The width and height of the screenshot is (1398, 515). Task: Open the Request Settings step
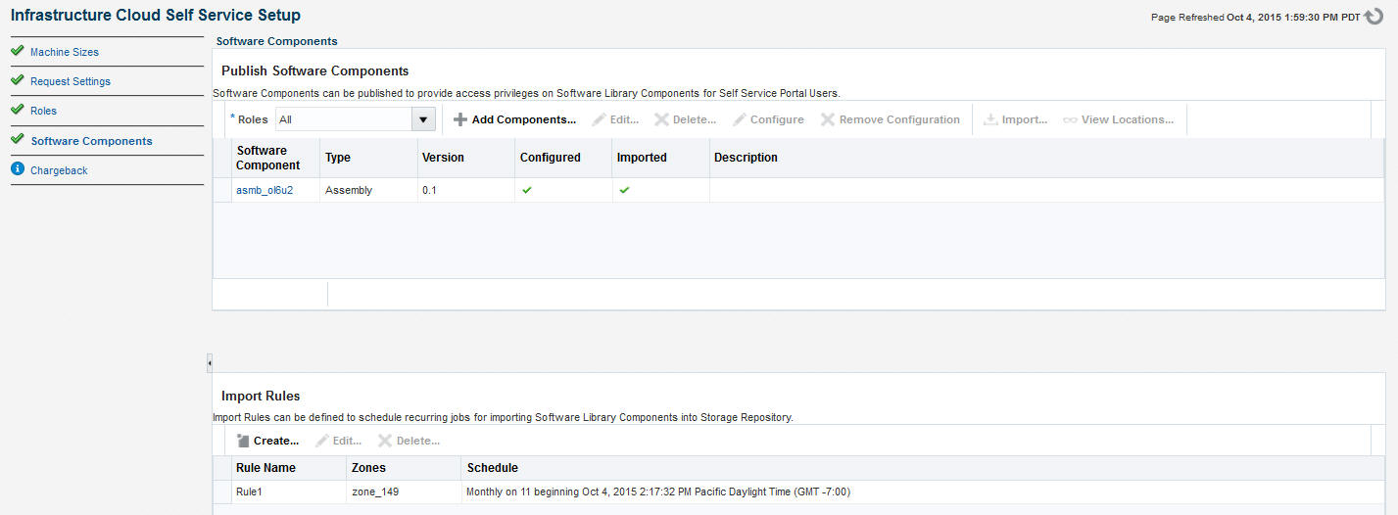point(71,81)
